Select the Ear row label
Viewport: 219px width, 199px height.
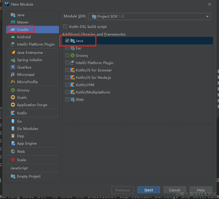tap(78, 48)
